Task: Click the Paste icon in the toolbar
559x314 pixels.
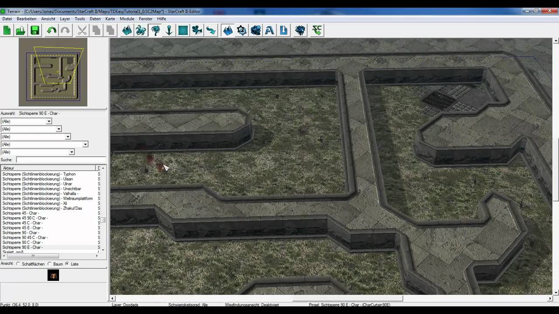Action: (x=110, y=30)
